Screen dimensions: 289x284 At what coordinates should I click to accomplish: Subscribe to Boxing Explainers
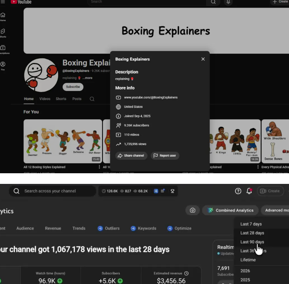(x=73, y=87)
